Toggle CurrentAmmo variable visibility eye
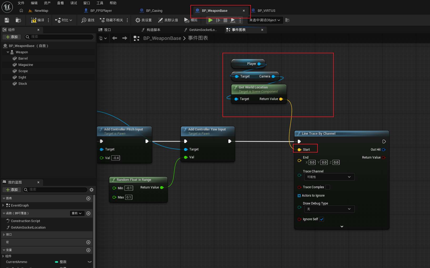Screen dimensions: 430x268 pyautogui.click(x=90, y=262)
